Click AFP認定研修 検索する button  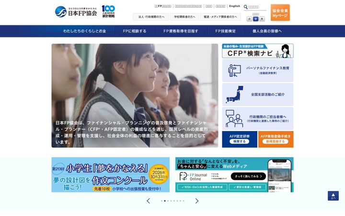pyautogui.click(x=240, y=139)
